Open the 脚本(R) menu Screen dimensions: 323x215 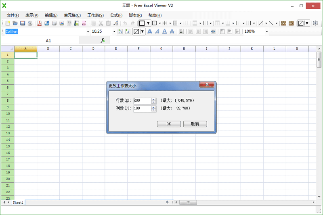135,15
